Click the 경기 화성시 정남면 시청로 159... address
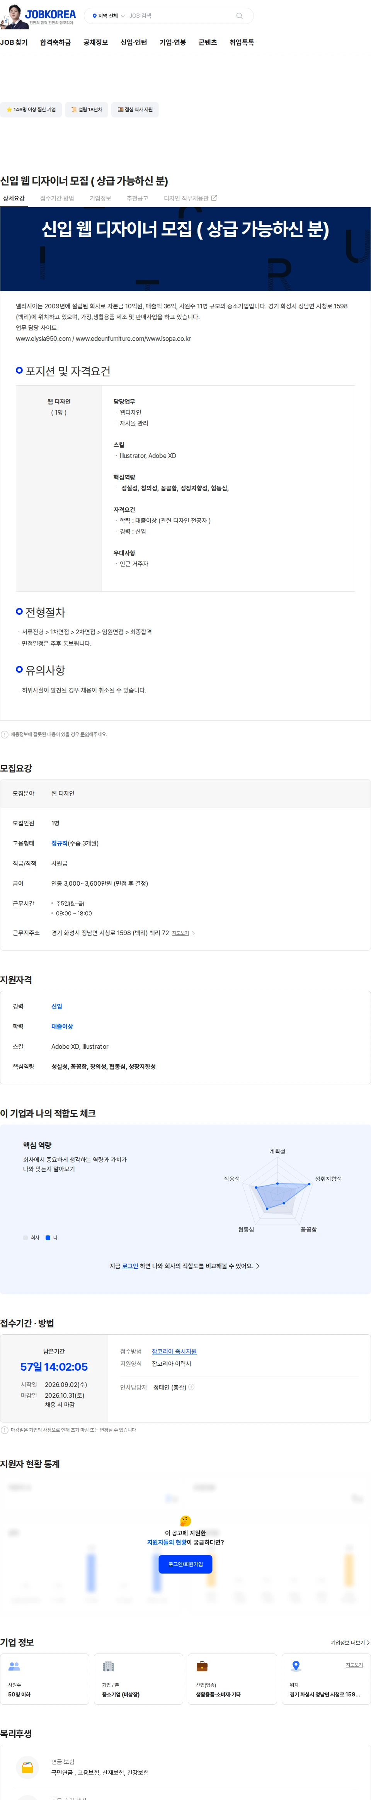Screen dimensions: 371x1800 tap(325, 1694)
